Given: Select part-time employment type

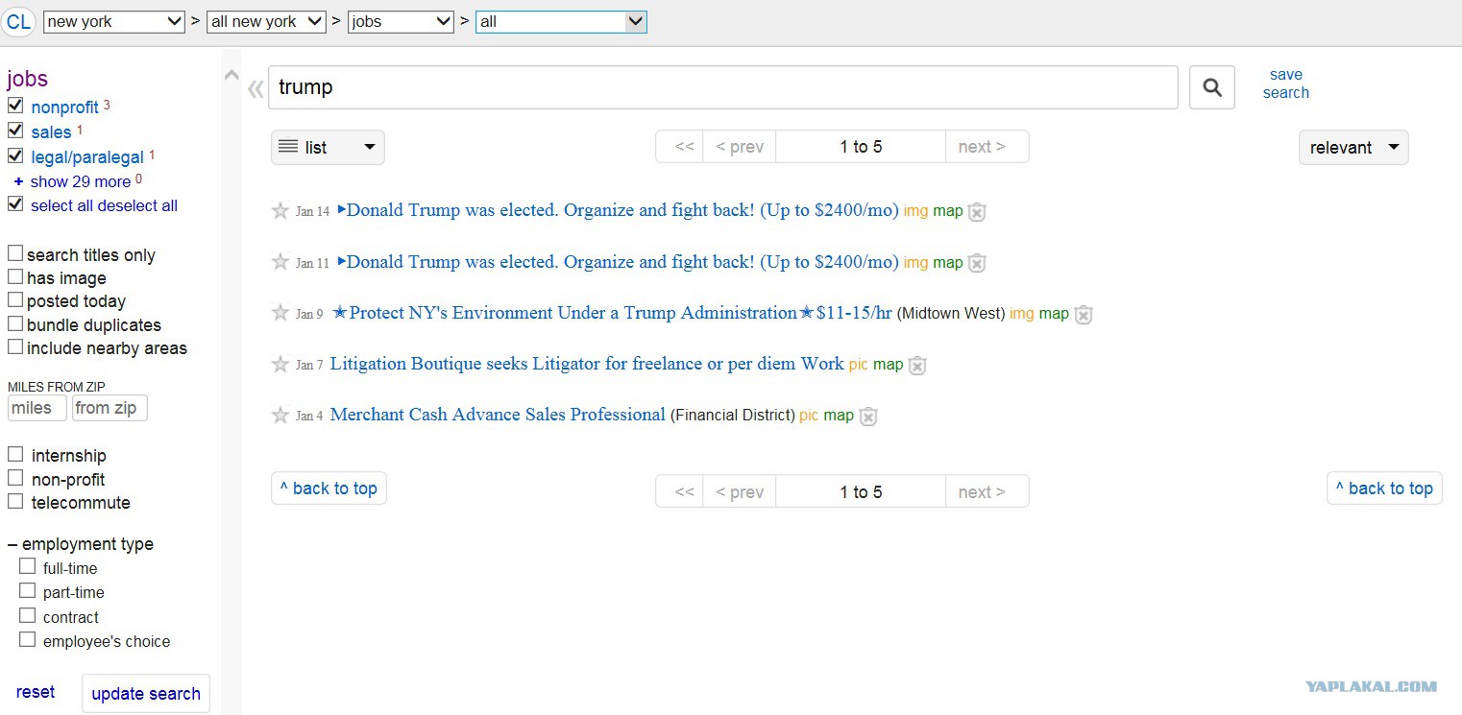Looking at the screenshot, I should pyautogui.click(x=28, y=591).
